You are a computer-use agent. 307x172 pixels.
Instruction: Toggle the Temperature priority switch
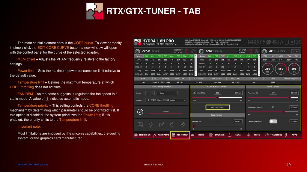click(x=273, y=121)
